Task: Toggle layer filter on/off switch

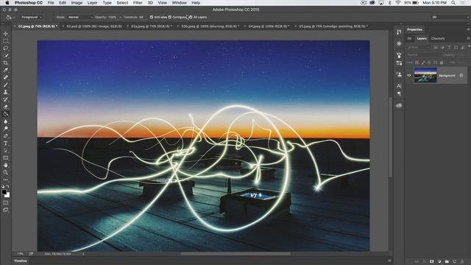Action: (x=470, y=46)
